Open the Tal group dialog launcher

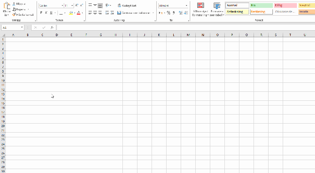coord(189,20)
